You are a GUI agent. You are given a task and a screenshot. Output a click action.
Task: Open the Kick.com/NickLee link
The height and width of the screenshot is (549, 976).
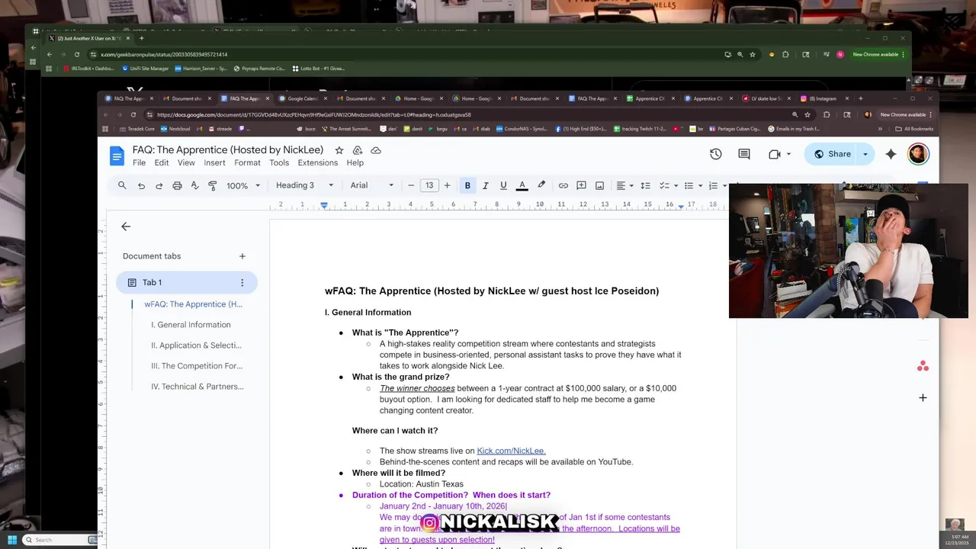pyautogui.click(x=511, y=451)
